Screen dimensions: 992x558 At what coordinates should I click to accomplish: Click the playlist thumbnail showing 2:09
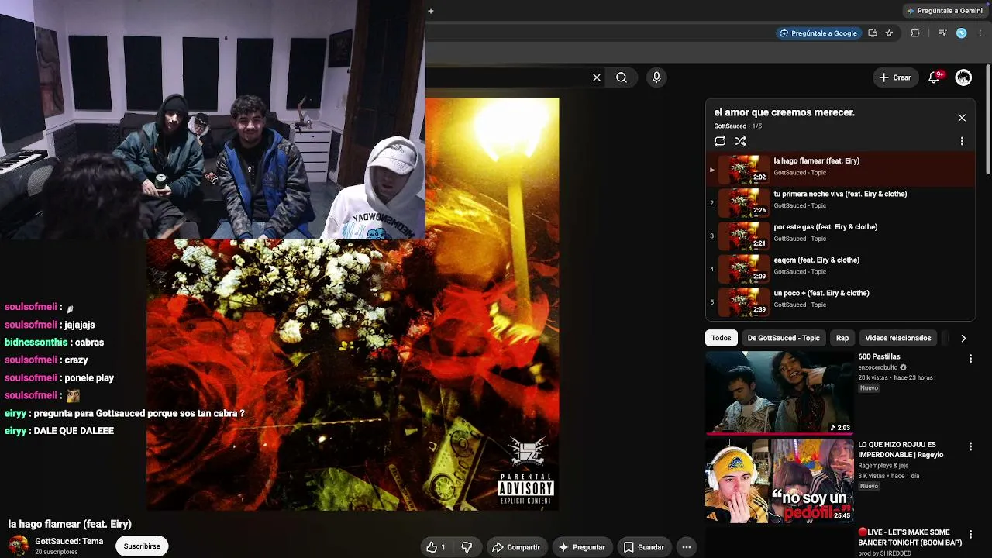coord(744,269)
